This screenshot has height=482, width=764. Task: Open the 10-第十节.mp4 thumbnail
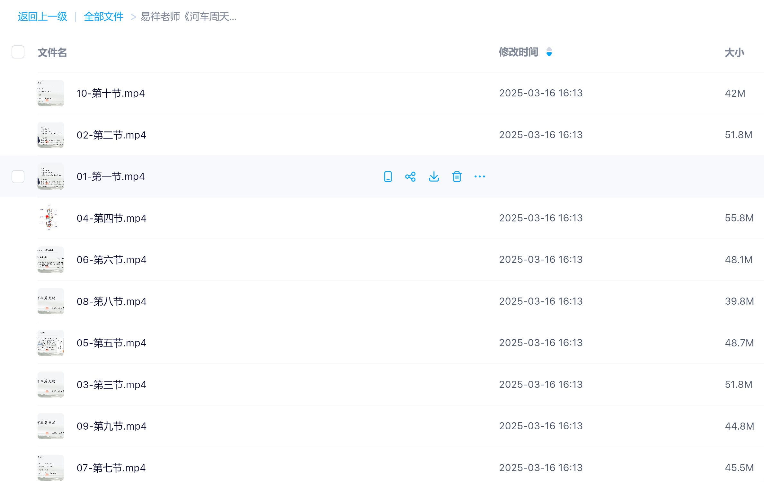click(x=50, y=93)
